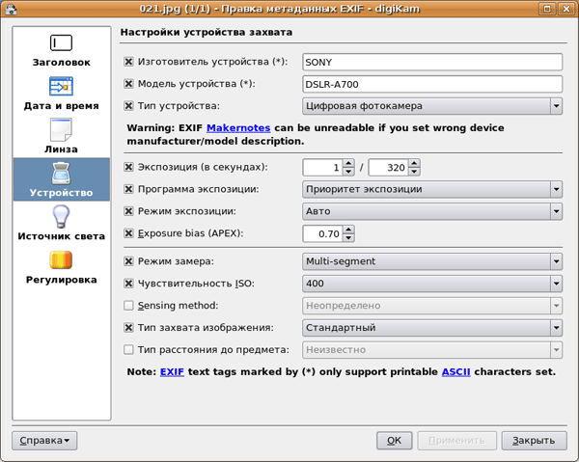Maximize the window from the title bar
This screenshot has height=462, width=579.
coord(547,9)
